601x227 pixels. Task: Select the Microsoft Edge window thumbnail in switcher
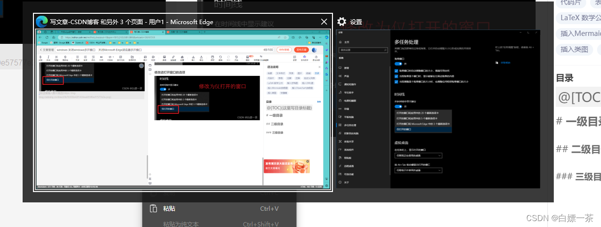[183, 109]
